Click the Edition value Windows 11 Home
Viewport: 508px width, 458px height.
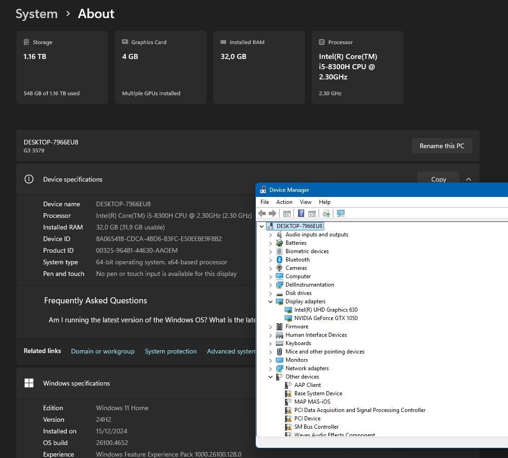(x=122, y=408)
